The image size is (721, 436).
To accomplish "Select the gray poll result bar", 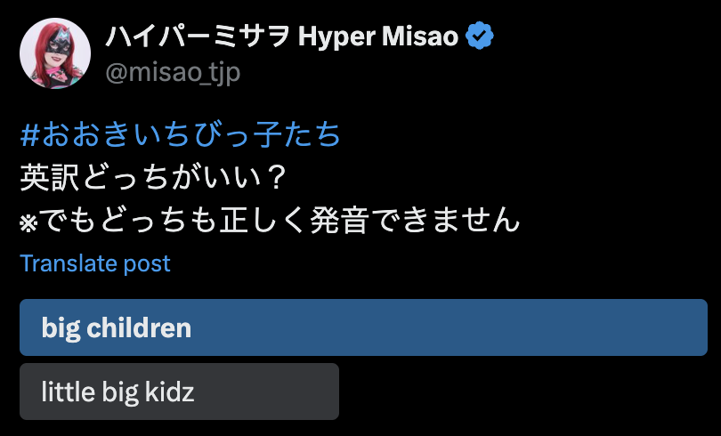I will point(179,392).
